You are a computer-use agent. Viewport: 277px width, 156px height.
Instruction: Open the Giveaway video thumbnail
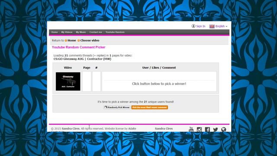pyautogui.click(x=68, y=81)
